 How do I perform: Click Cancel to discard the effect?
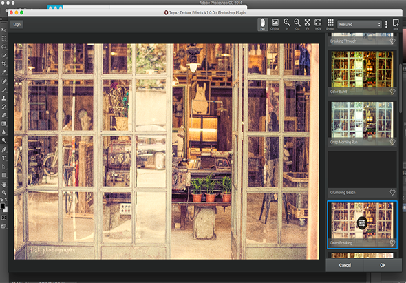pos(345,265)
